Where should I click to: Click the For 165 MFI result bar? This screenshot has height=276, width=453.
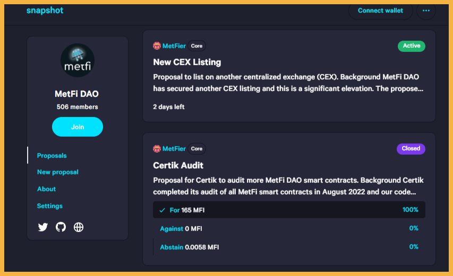pos(289,210)
